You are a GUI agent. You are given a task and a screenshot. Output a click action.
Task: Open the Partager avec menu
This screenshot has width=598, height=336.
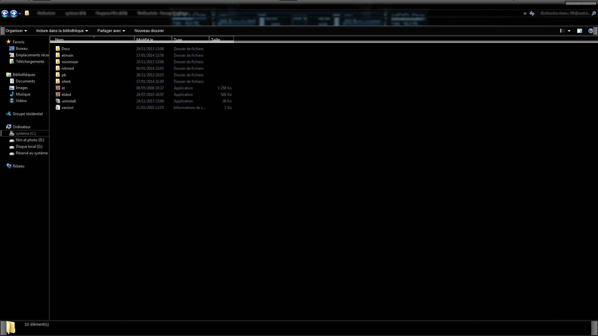(x=111, y=31)
